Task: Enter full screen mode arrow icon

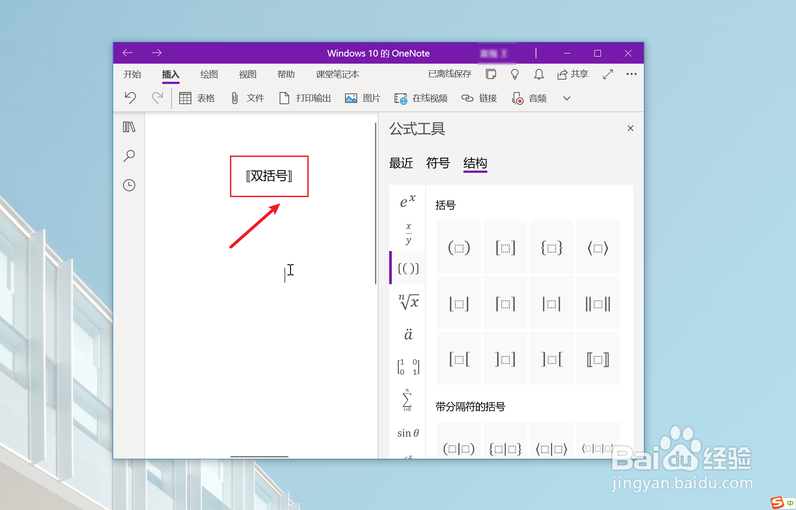Action: pos(608,74)
